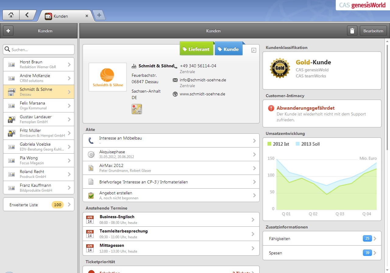Open website www.schmidt-soehne.de
The image size is (390, 273).
[202, 94]
